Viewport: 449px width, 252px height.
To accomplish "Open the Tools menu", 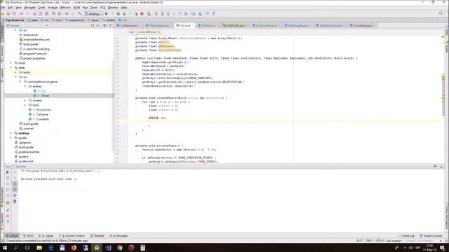I will (x=94, y=8).
